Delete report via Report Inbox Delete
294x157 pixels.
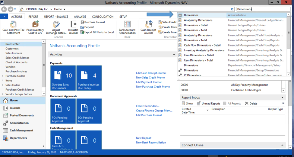pos(251,103)
